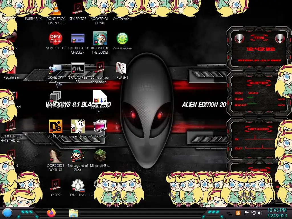Open the Recycle Bin
This screenshot has width=292, height=219.
(x=11, y=78)
